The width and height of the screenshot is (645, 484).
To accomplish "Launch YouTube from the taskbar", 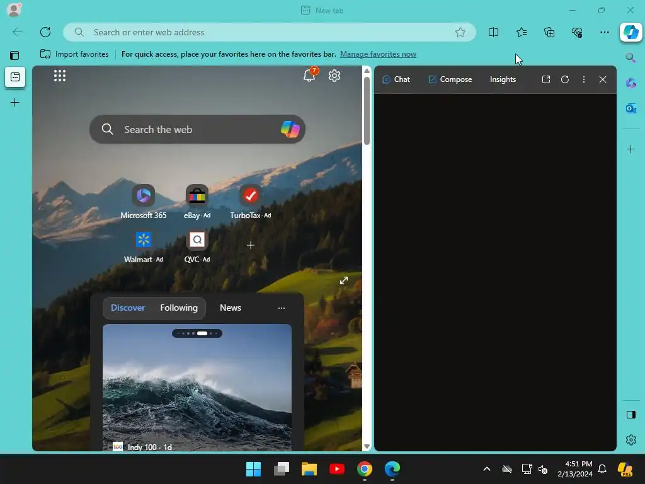I will [337, 469].
